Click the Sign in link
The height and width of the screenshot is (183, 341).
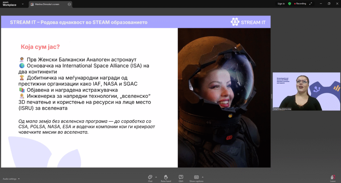tap(281, 4)
